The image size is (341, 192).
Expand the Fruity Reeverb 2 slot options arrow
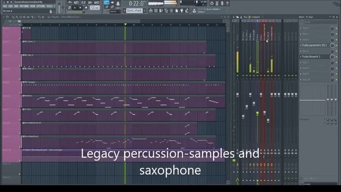[301, 57]
